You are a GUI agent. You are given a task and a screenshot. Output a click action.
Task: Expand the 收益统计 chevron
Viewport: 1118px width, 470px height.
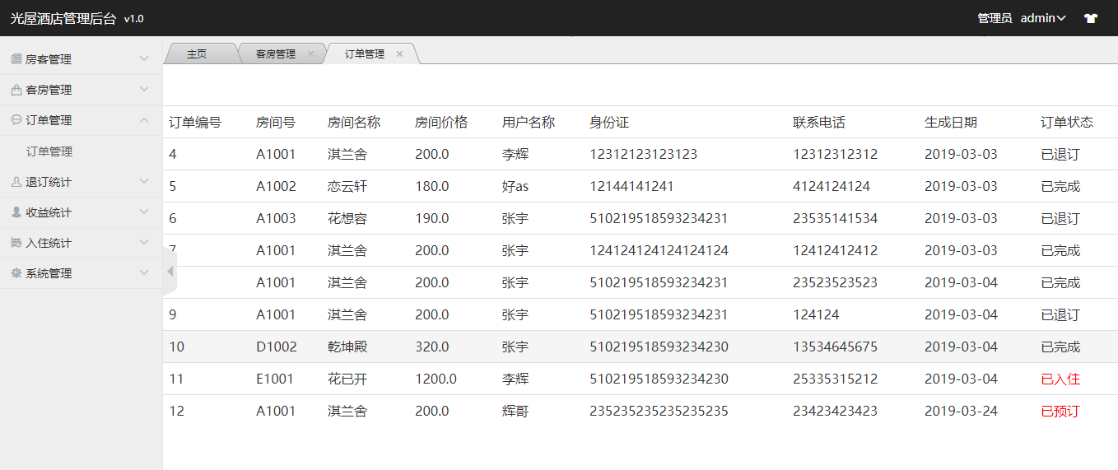[144, 212]
